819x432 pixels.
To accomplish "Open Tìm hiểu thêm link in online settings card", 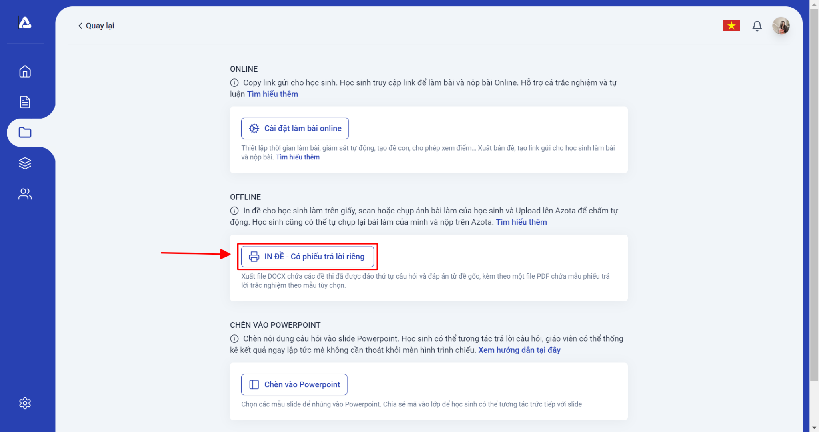I will [x=298, y=157].
